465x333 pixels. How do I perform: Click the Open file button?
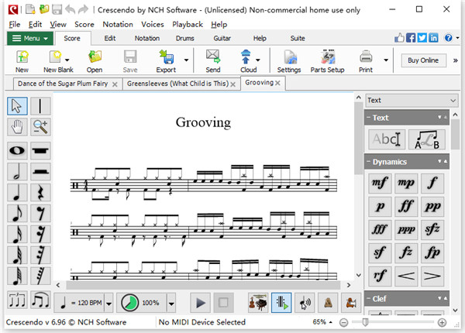(95, 61)
